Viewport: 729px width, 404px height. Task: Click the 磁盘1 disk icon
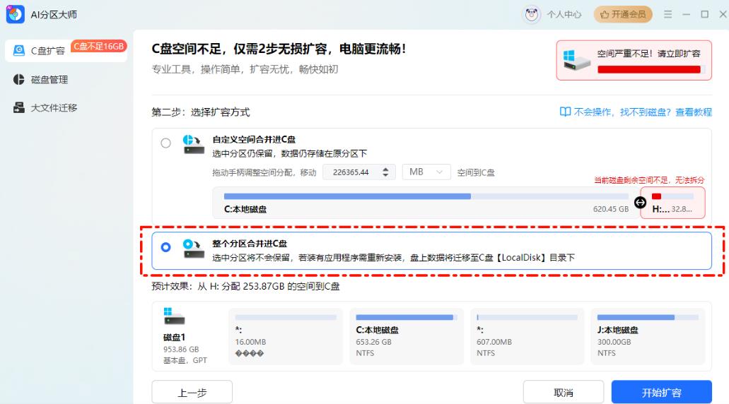pyautogui.click(x=175, y=316)
